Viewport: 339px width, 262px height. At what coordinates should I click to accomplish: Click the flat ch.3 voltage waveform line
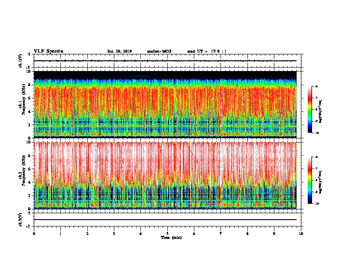pos(165,220)
